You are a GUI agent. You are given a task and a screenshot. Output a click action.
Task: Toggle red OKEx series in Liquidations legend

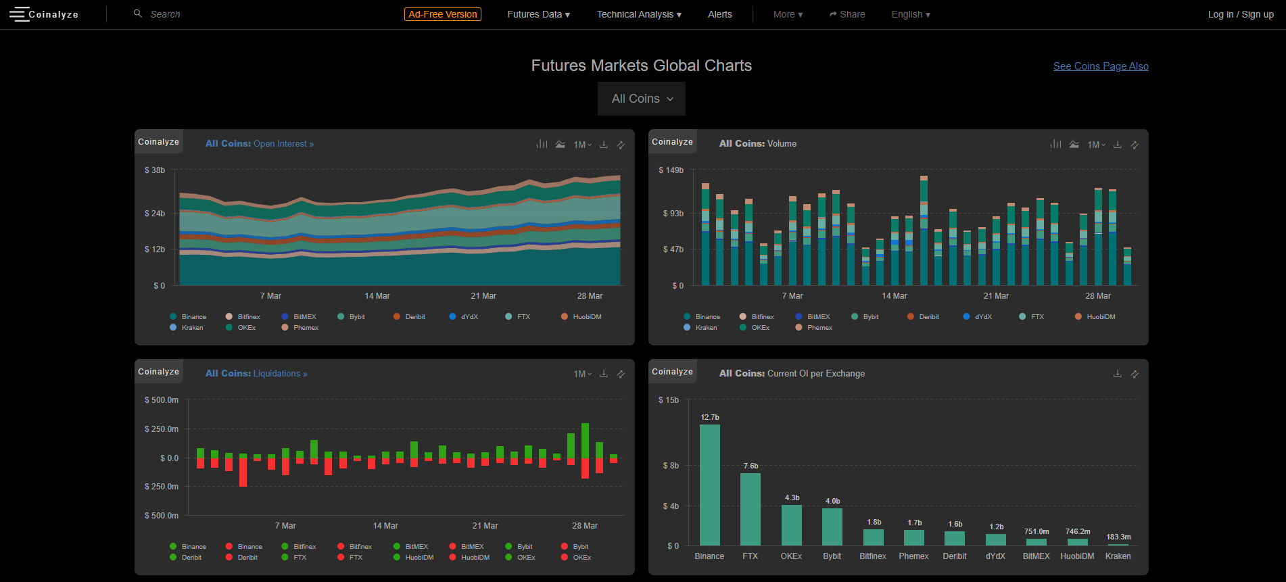point(576,557)
